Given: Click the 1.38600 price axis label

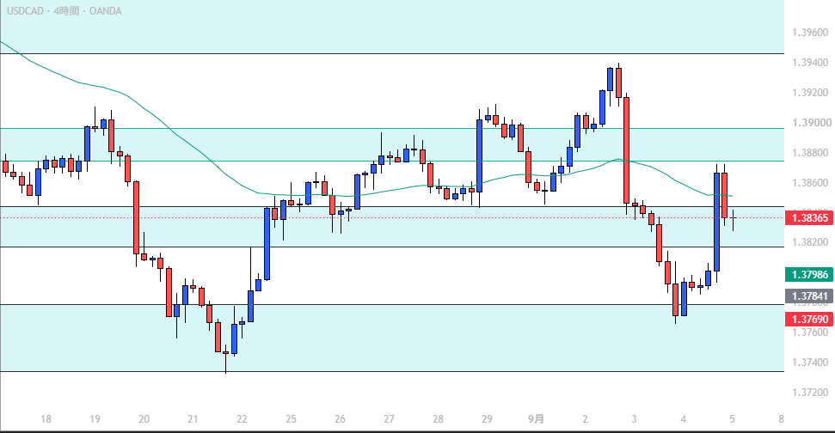Looking at the screenshot, I should click(x=810, y=183).
